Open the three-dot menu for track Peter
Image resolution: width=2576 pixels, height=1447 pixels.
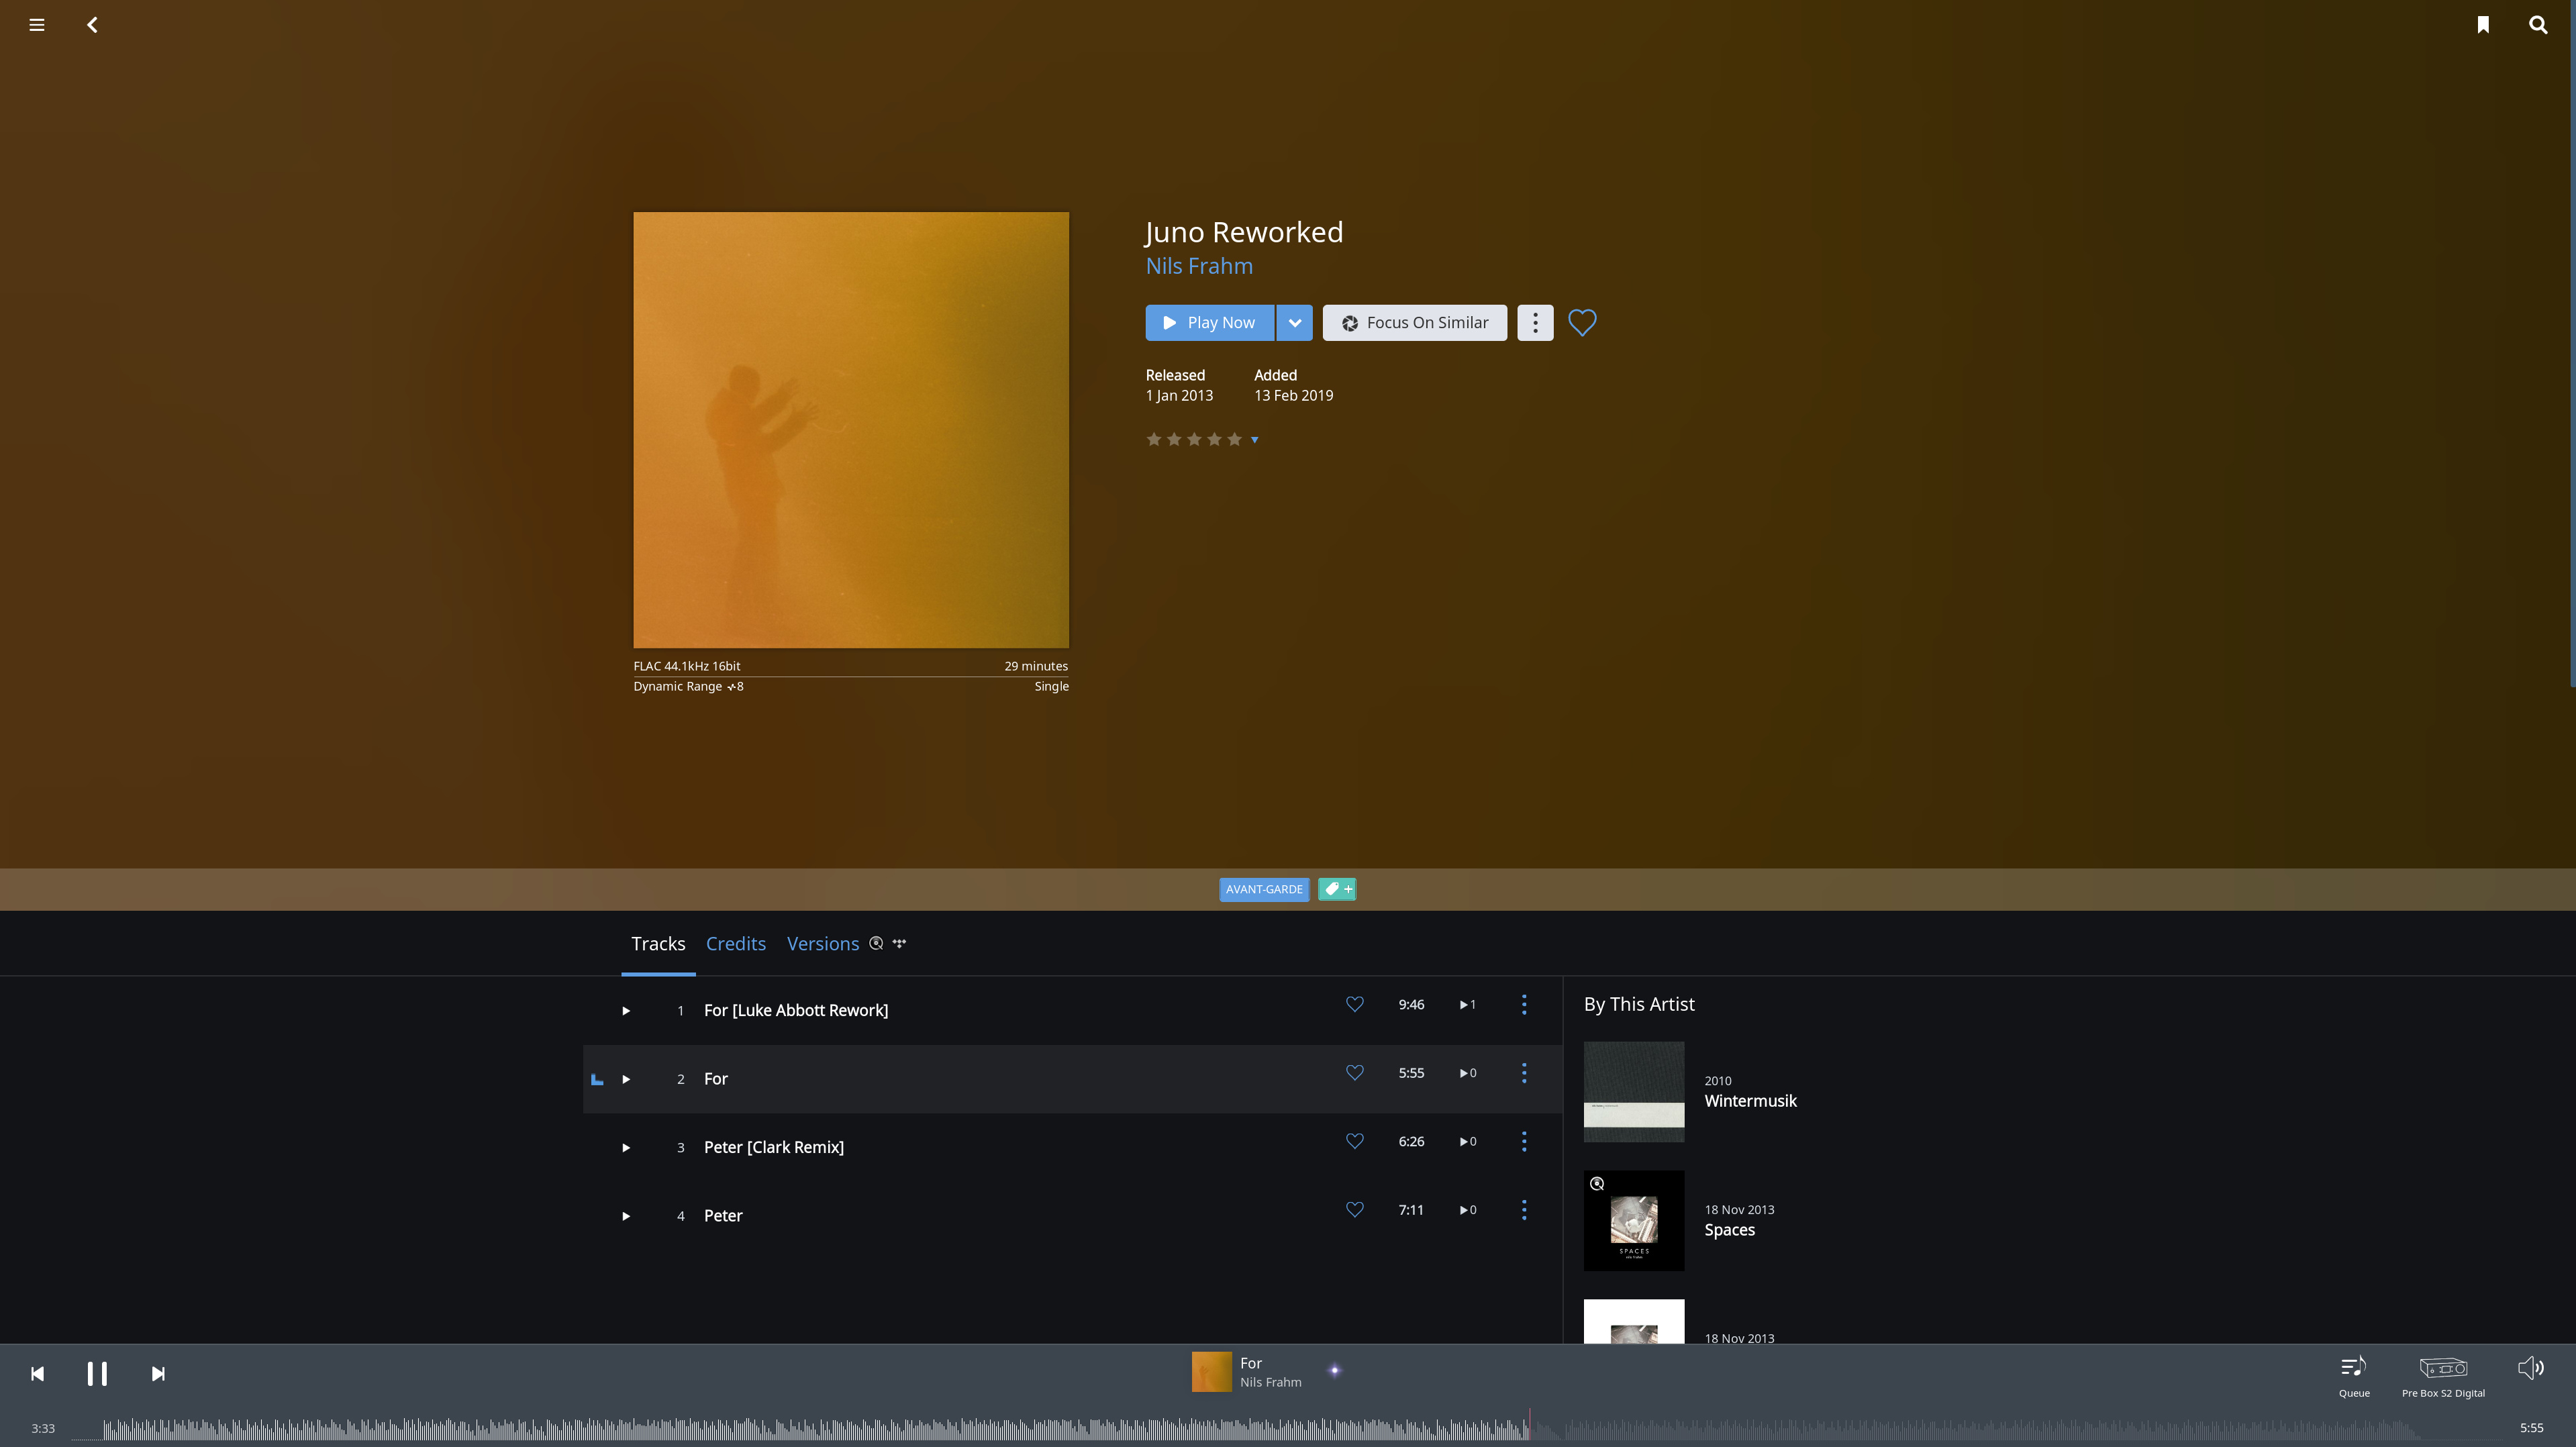click(x=1524, y=1210)
